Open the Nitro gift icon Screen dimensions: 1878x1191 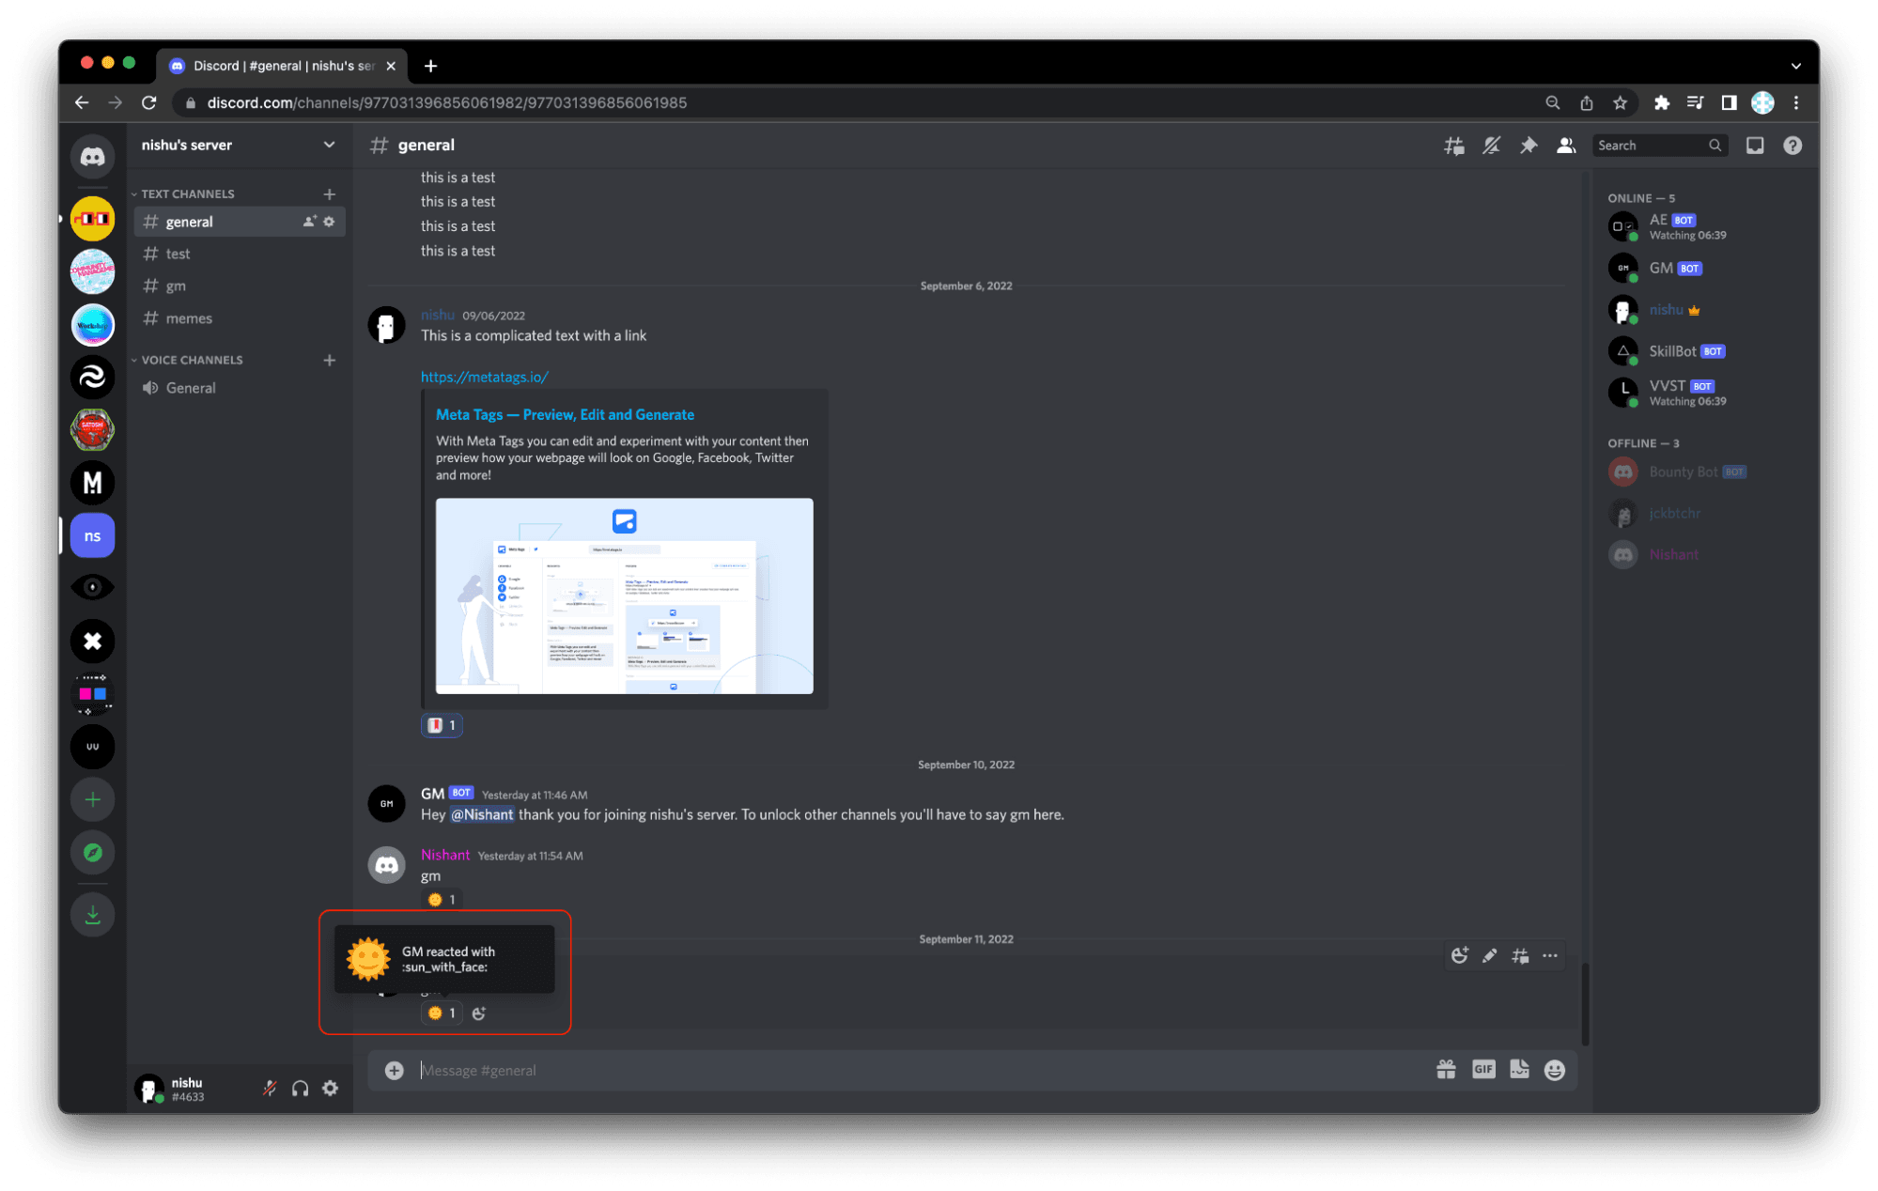pos(1446,1069)
